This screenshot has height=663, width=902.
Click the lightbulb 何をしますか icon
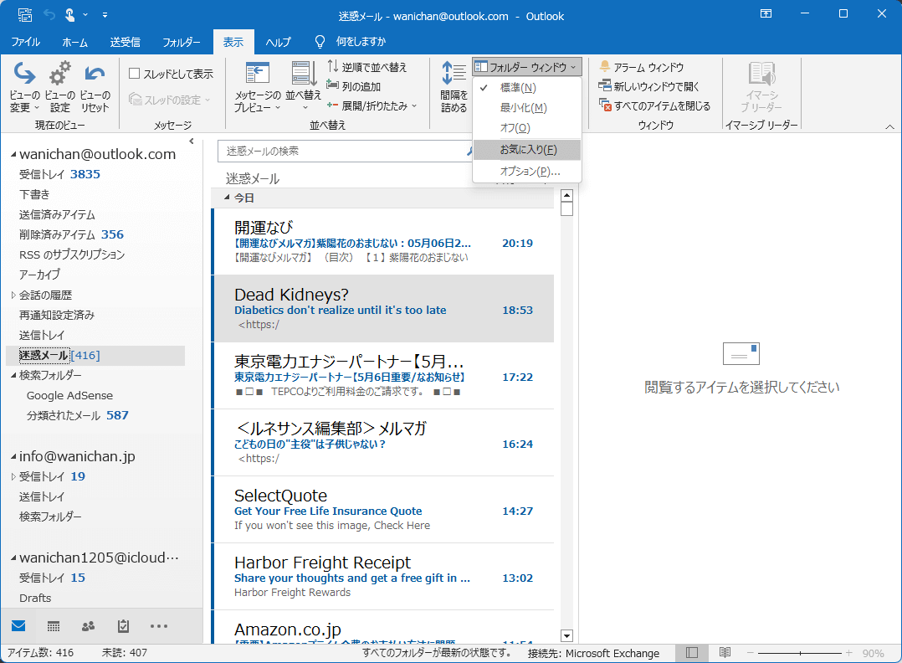pyautogui.click(x=320, y=42)
